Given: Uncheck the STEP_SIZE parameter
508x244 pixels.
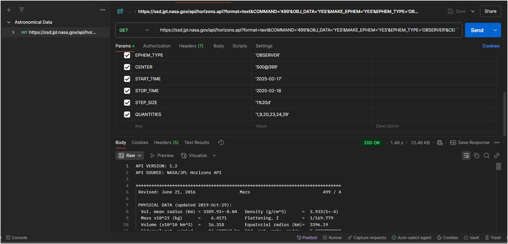Looking at the screenshot, I should click(127, 103).
